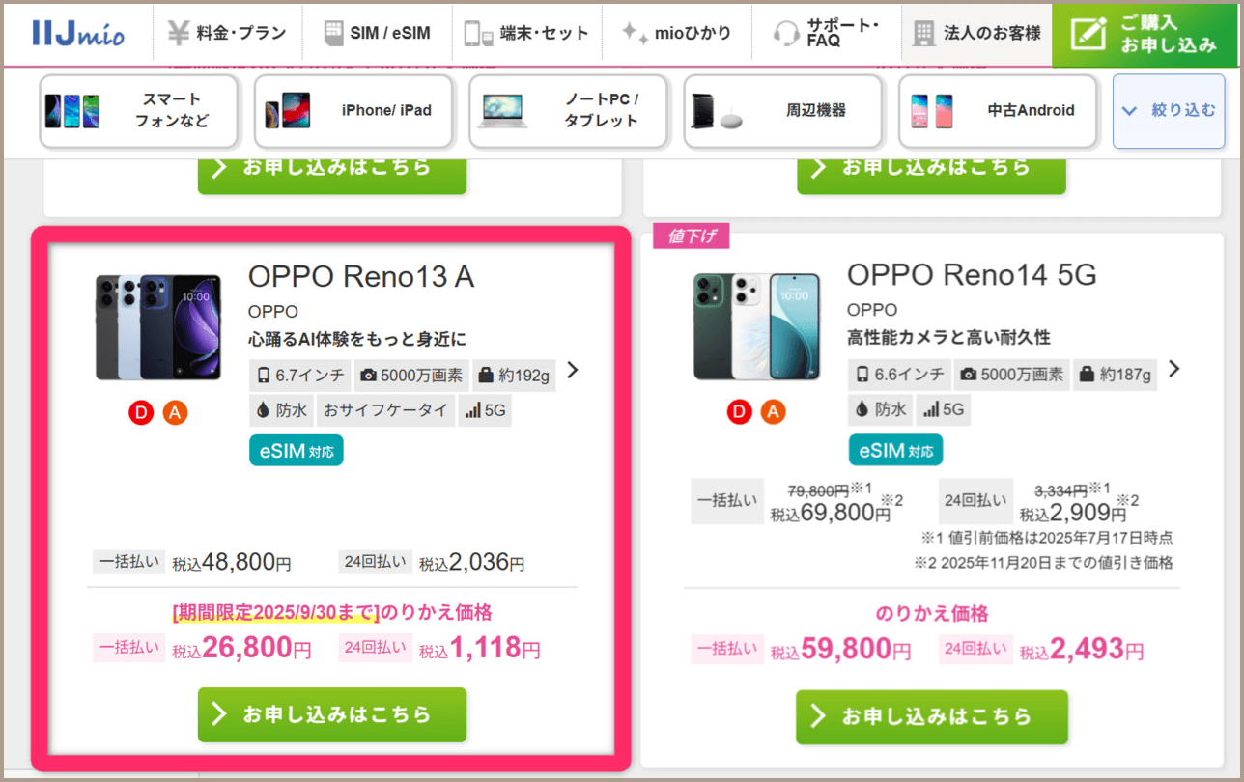Click the red D icon under Reno13 A

click(141, 413)
